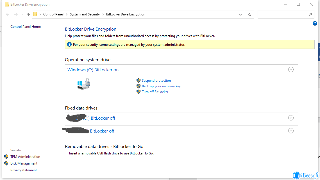Click the 'managed by your system administrator' notice text
This screenshot has height=180, width=320.
coord(129,45)
